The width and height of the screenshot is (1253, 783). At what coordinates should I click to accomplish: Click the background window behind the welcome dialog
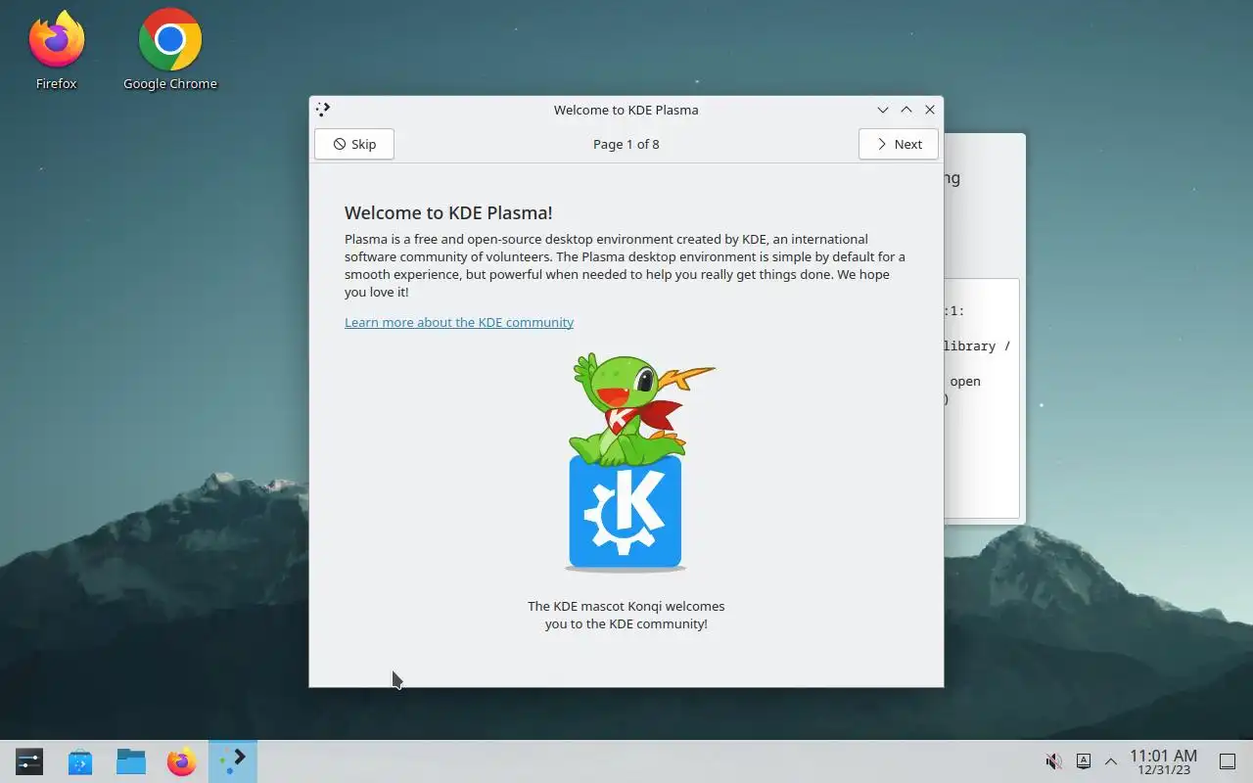coord(985,328)
